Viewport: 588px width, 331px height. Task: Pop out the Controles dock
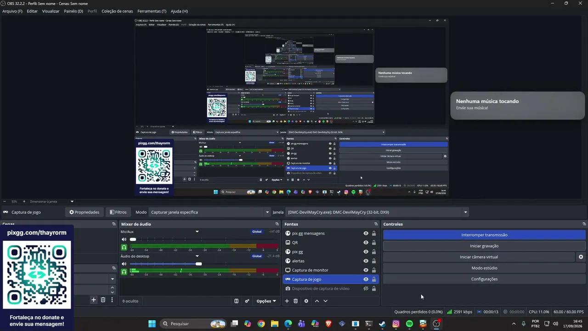click(x=583, y=224)
